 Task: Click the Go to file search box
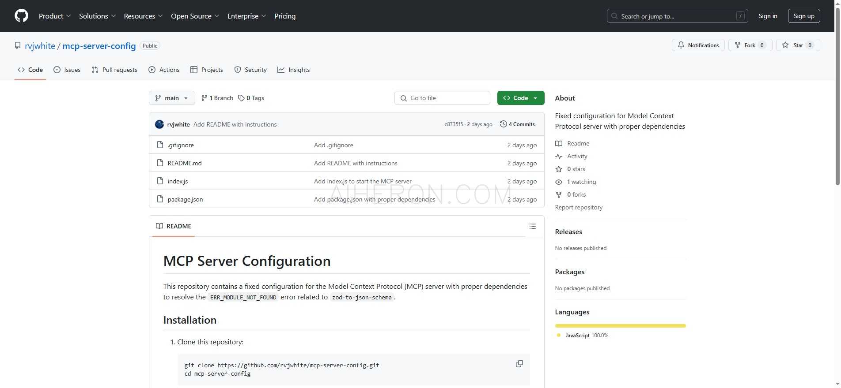tap(442, 98)
